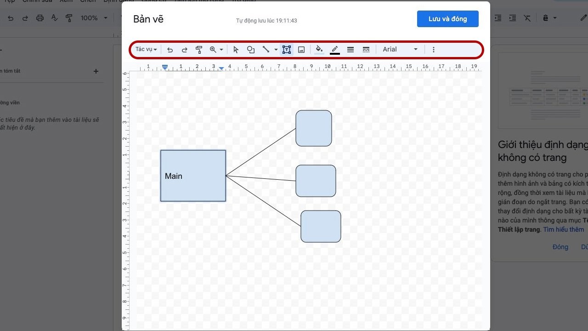The width and height of the screenshot is (588, 331).
Task: Open the border weight options
Action: [x=351, y=50]
